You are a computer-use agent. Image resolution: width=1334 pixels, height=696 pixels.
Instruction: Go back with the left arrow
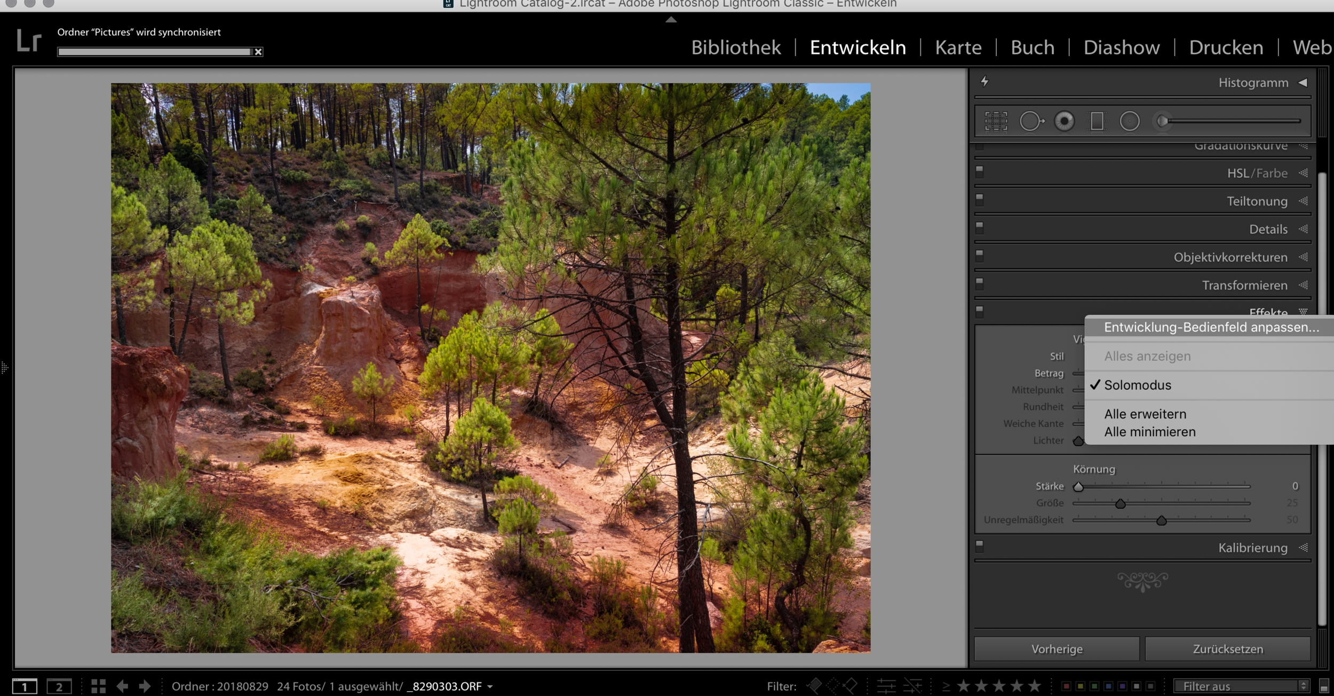(122, 686)
